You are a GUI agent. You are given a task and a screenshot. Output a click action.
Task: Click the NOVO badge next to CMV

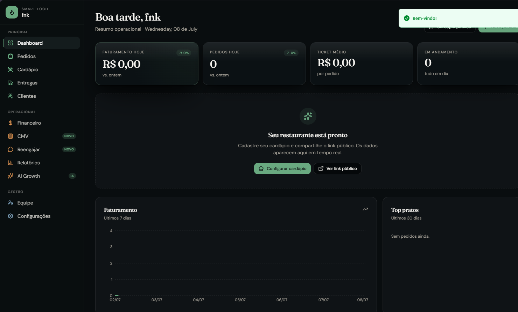[69, 136]
